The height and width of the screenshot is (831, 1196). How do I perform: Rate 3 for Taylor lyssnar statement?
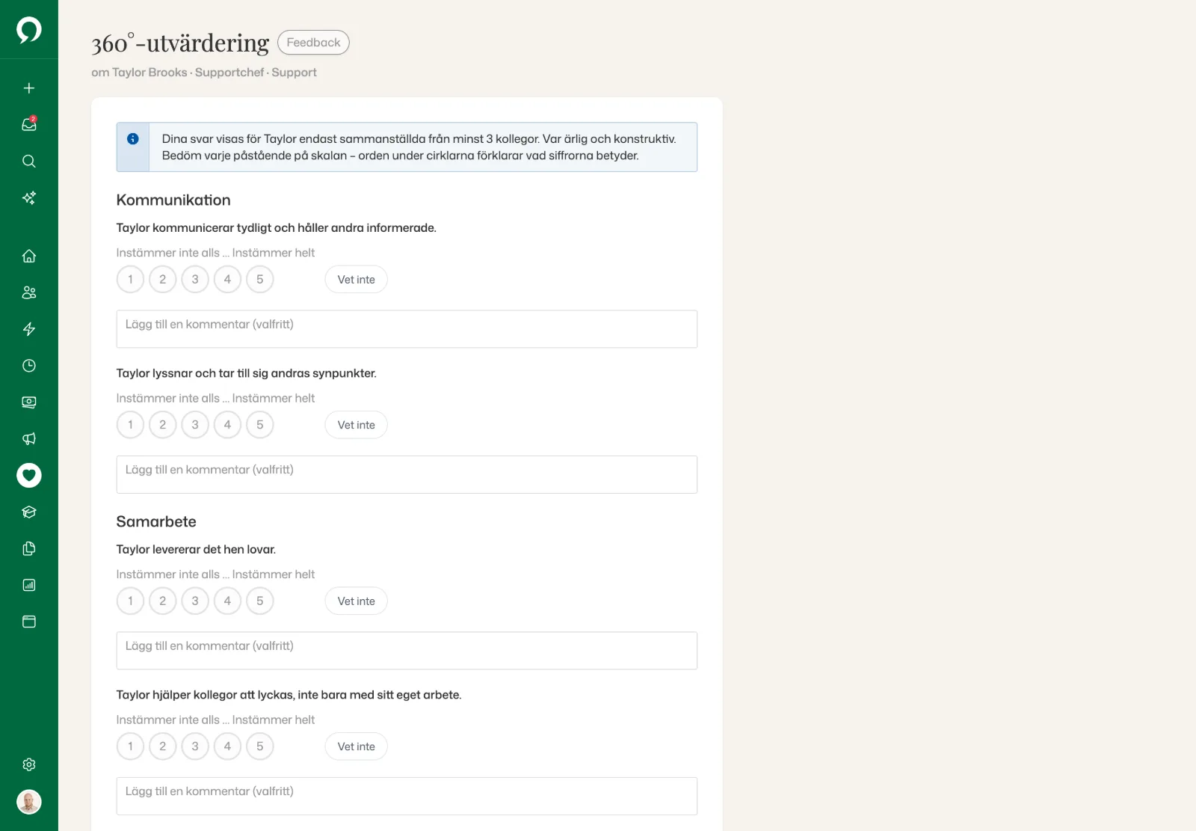(195, 425)
